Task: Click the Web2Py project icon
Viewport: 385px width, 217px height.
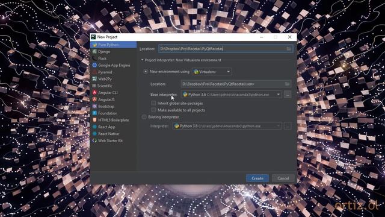Action: 94,79
